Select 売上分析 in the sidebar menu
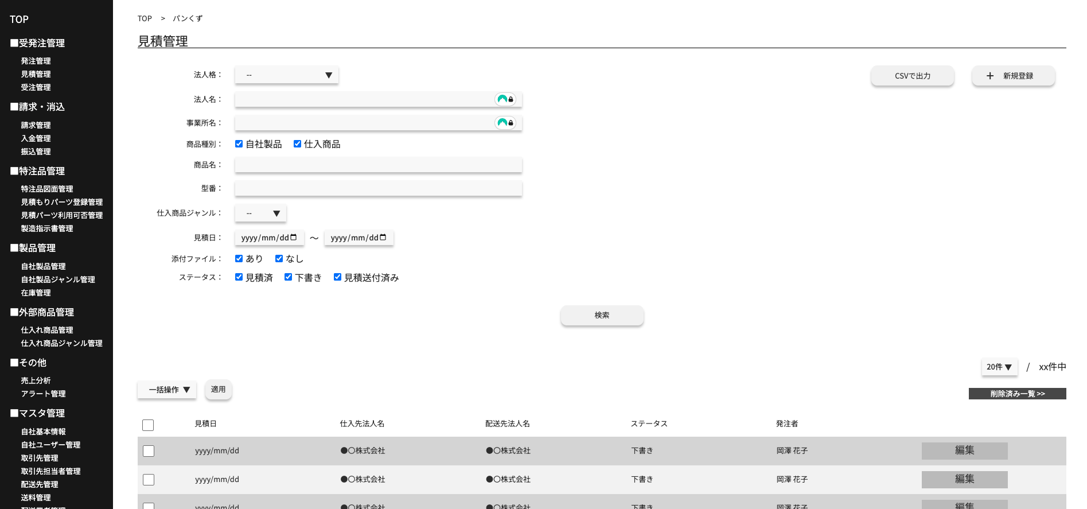 36,380
